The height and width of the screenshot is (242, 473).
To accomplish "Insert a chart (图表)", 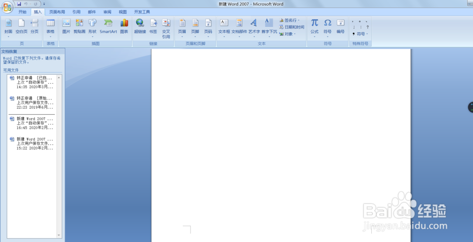I will click(x=124, y=27).
